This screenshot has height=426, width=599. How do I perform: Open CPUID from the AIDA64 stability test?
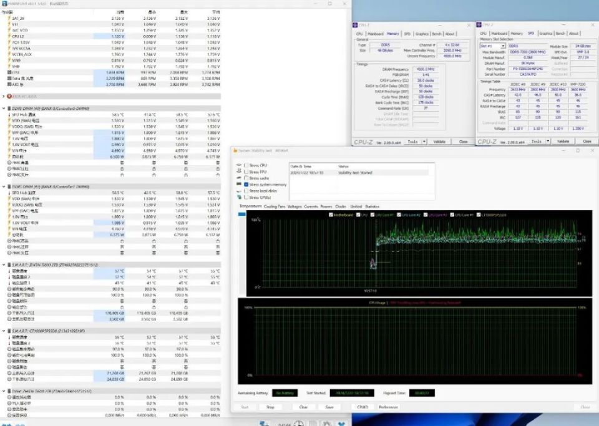(362, 407)
